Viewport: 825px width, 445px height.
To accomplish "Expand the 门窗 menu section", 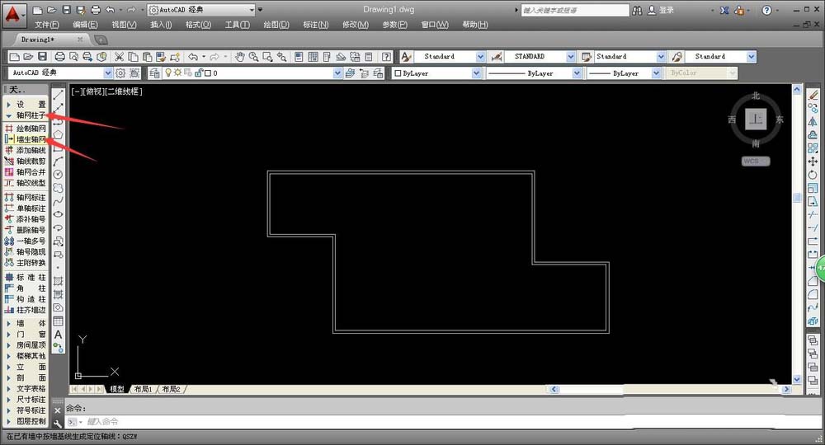I will click(x=26, y=334).
